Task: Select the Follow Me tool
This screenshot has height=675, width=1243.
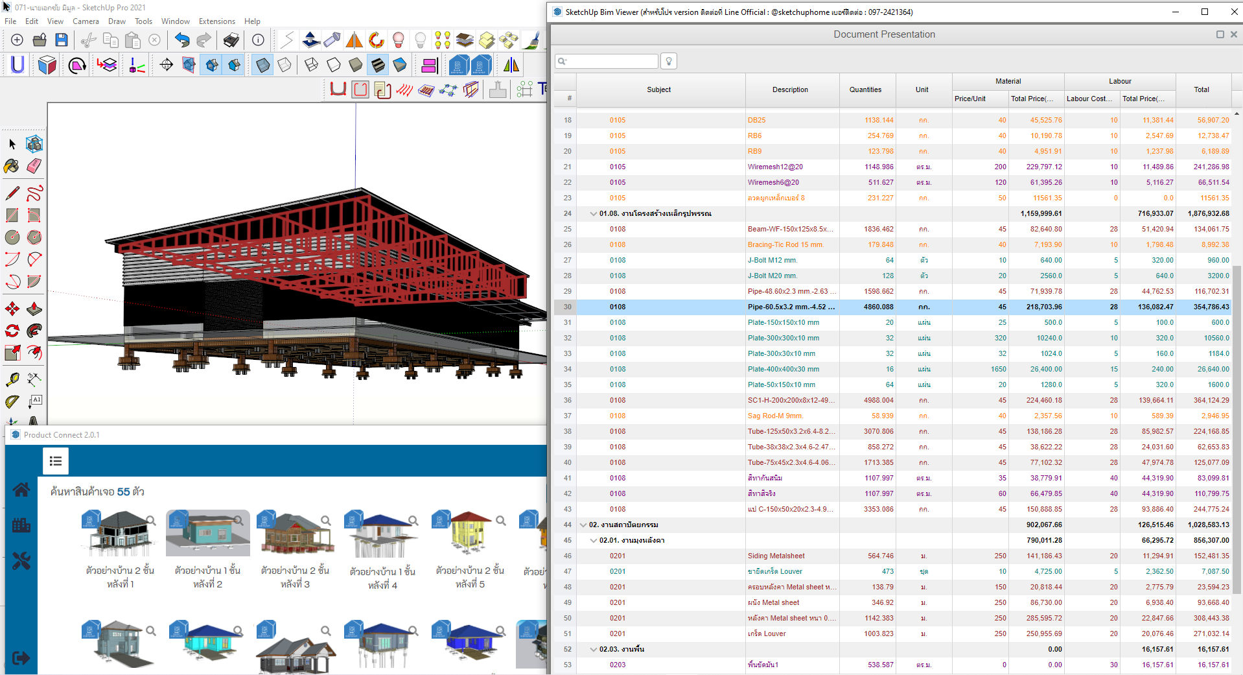Action: (x=34, y=331)
